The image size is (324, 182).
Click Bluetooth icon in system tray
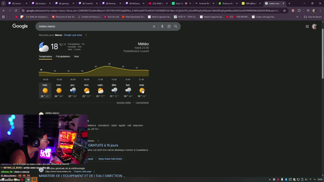click(x=286, y=179)
